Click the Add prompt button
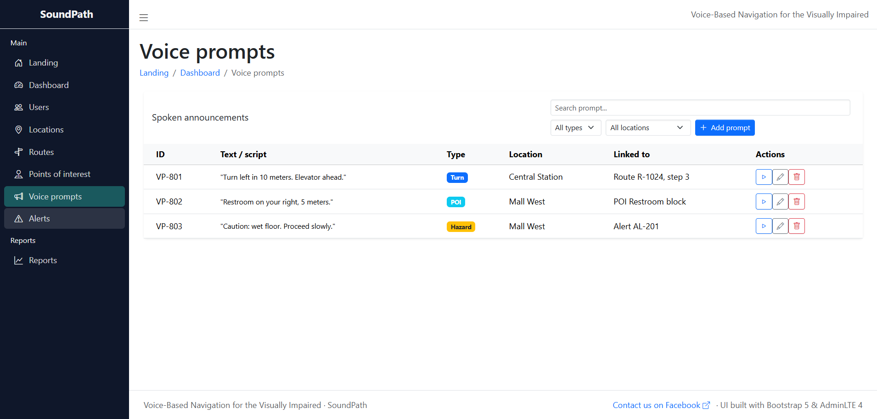 725,128
